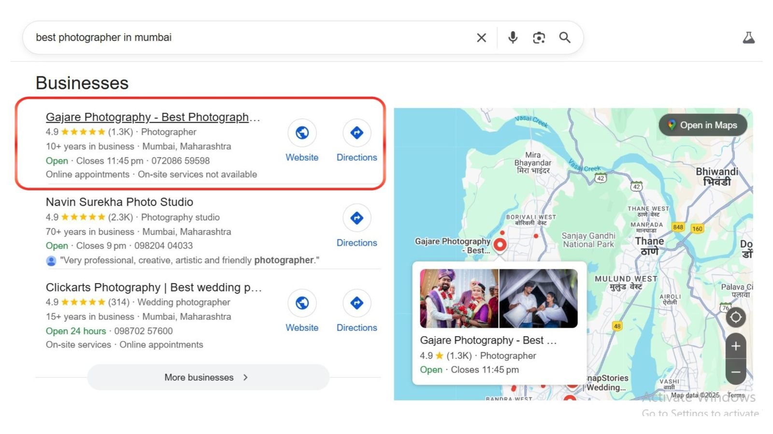Open Navin Surekha Photo Studio listing
Screen dimensions: 773x434
tap(119, 202)
